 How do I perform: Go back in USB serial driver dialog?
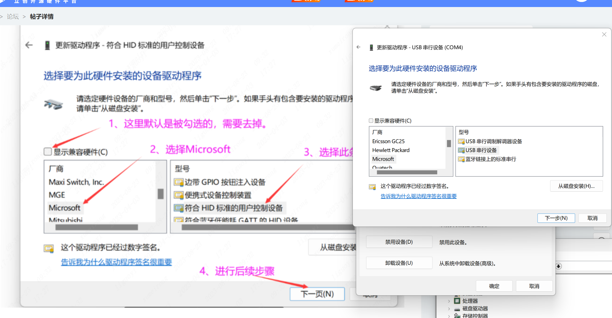coord(358,47)
